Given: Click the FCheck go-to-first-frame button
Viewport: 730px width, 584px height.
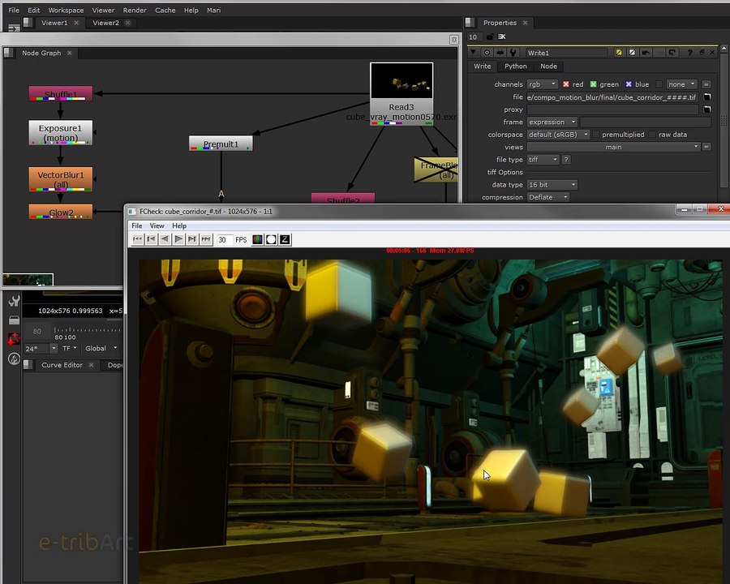Looking at the screenshot, I should click(x=137, y=239).
